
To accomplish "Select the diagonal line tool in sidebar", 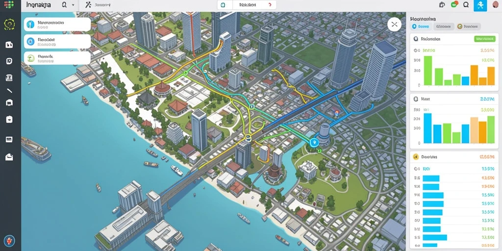I will 9,91.
